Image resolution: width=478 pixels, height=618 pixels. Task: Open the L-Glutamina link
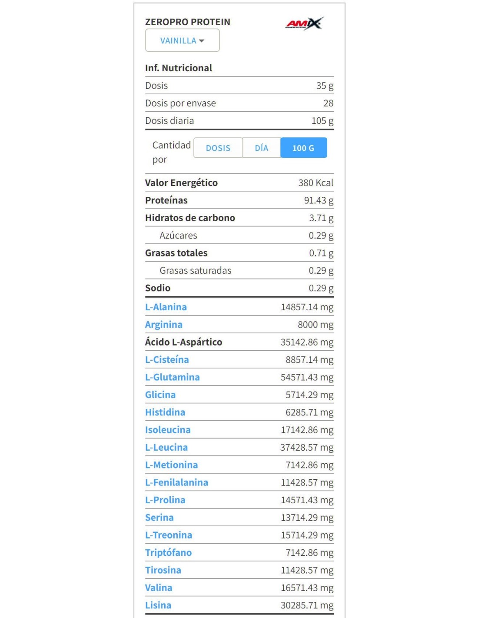(173, 377)
